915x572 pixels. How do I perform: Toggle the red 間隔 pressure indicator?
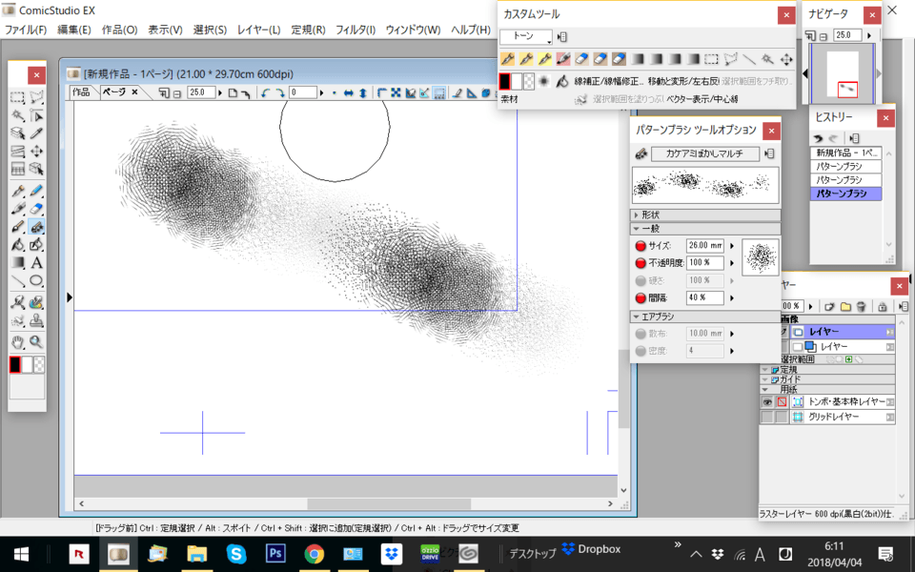coord(640,297)
